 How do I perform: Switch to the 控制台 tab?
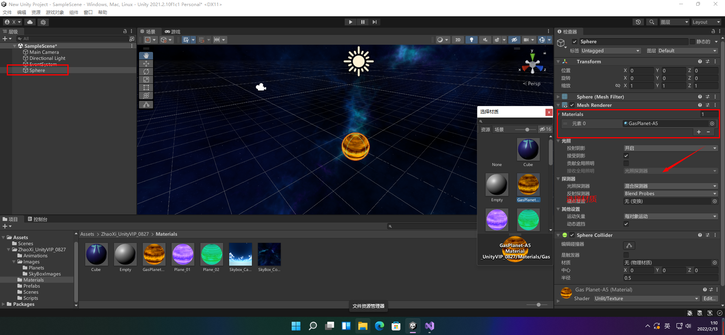point(37,219)
